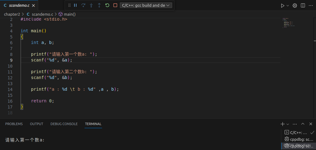
Task: Expand the run button dropdown arrow
Action: click(288, 6)
